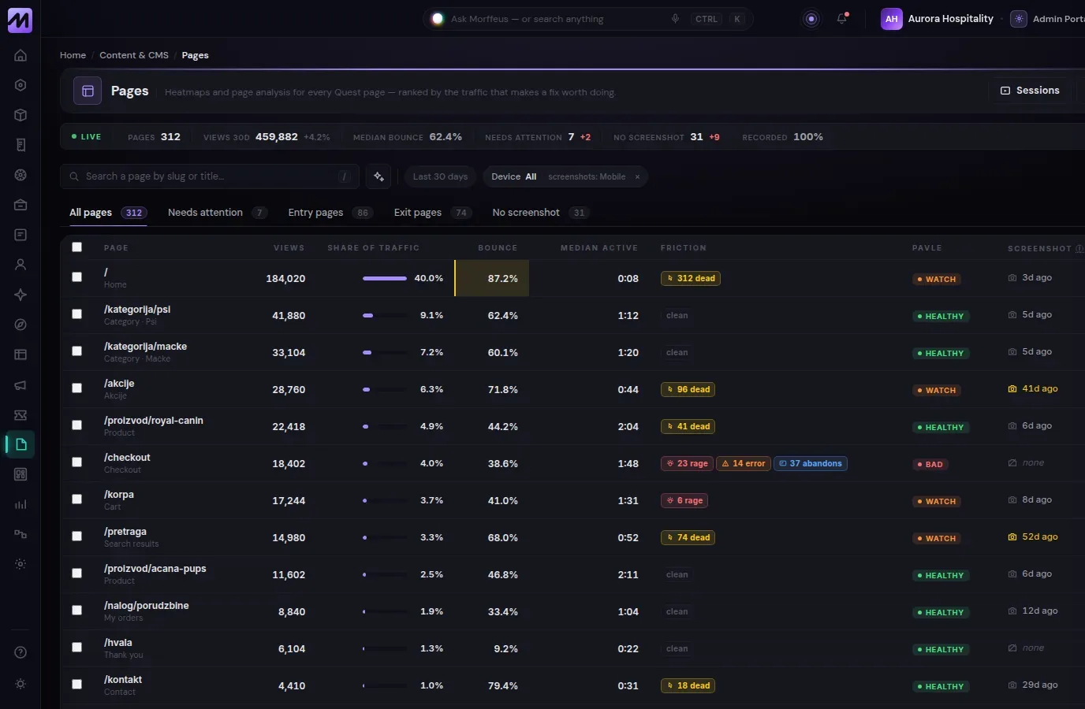Viewport: 1085px width, 709px height.
Task: Remove the screenshots: Mobile filter chip
Action: [x=637, y=176]
